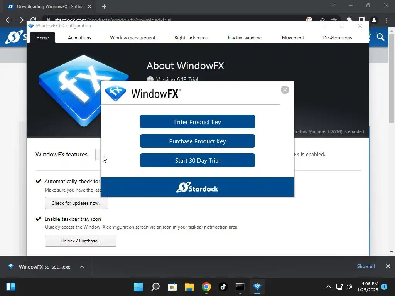
Task: Close the Downloading WindowFX browser tab
Action: tap(89, 7)
